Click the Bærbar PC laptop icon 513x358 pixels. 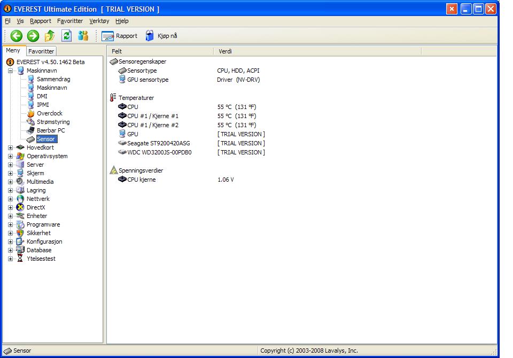31,130
